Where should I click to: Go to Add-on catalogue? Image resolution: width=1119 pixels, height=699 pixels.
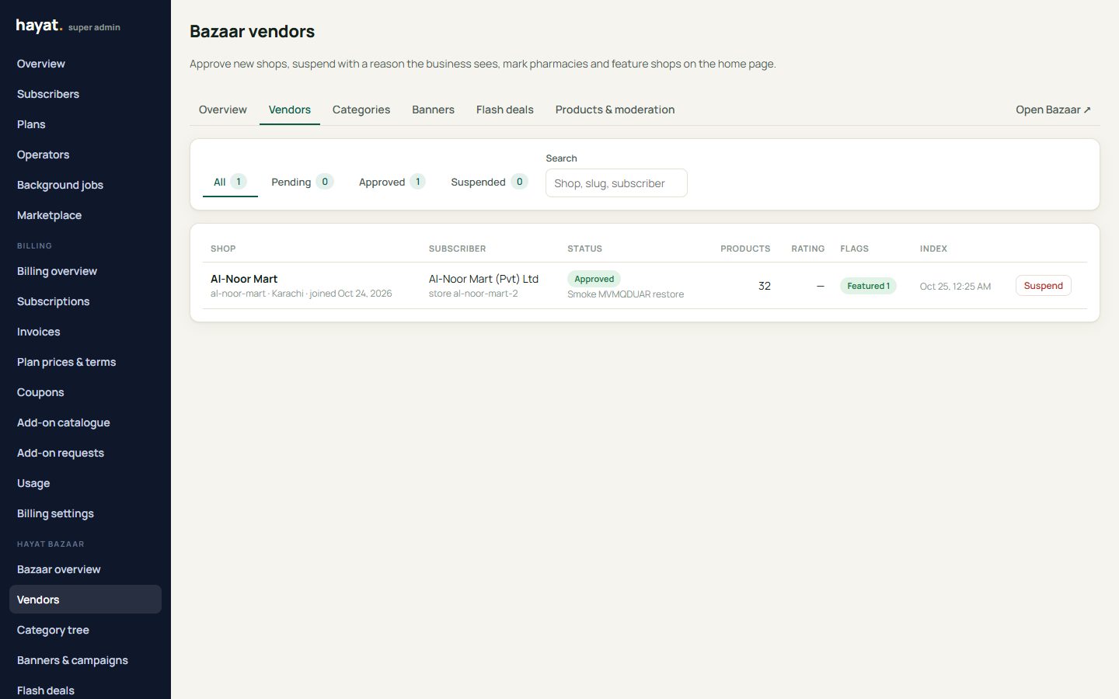(x=64, y=423)
